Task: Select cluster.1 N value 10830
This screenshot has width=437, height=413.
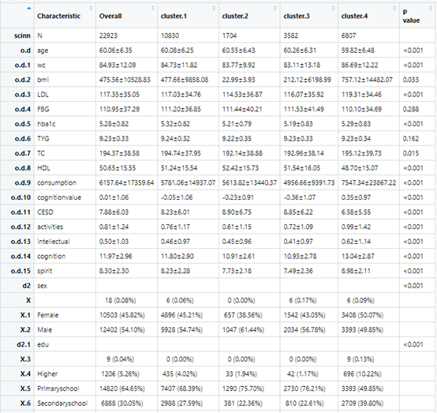Action: coord(170,36)
